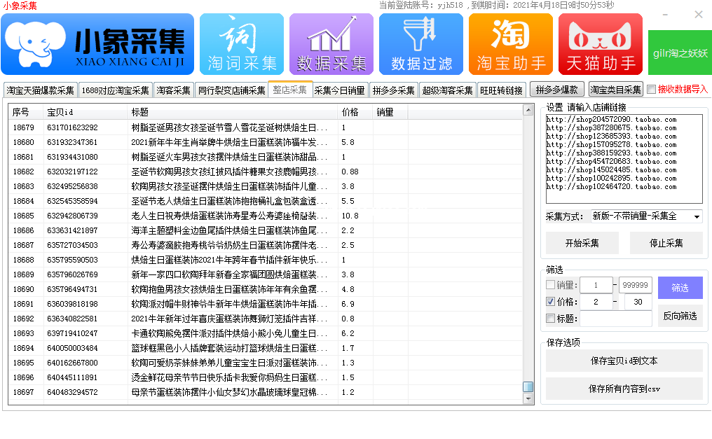The image size is (712, 439).
Task: Click the green gilr淘之妖妖 banner
Action: click(680, 53)
